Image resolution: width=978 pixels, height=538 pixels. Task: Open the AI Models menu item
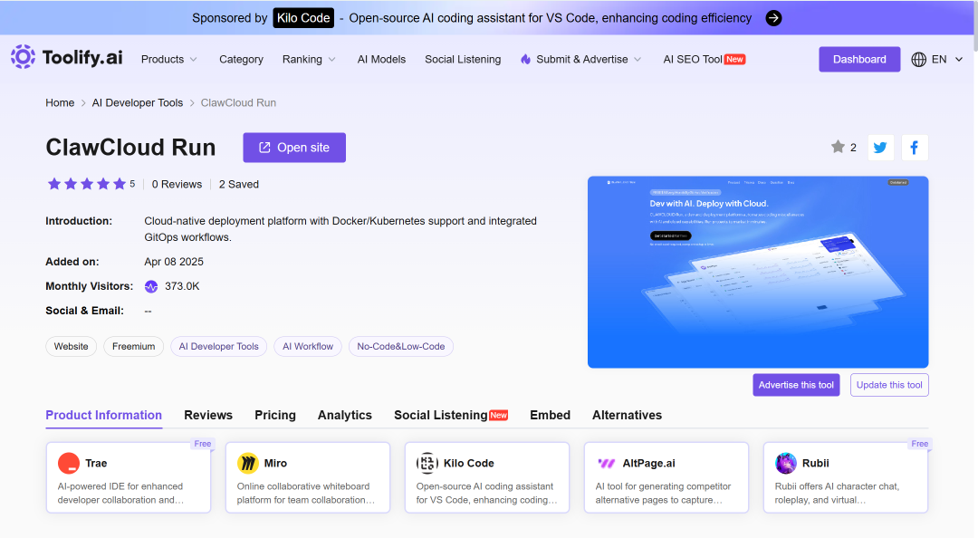(382, 59)
